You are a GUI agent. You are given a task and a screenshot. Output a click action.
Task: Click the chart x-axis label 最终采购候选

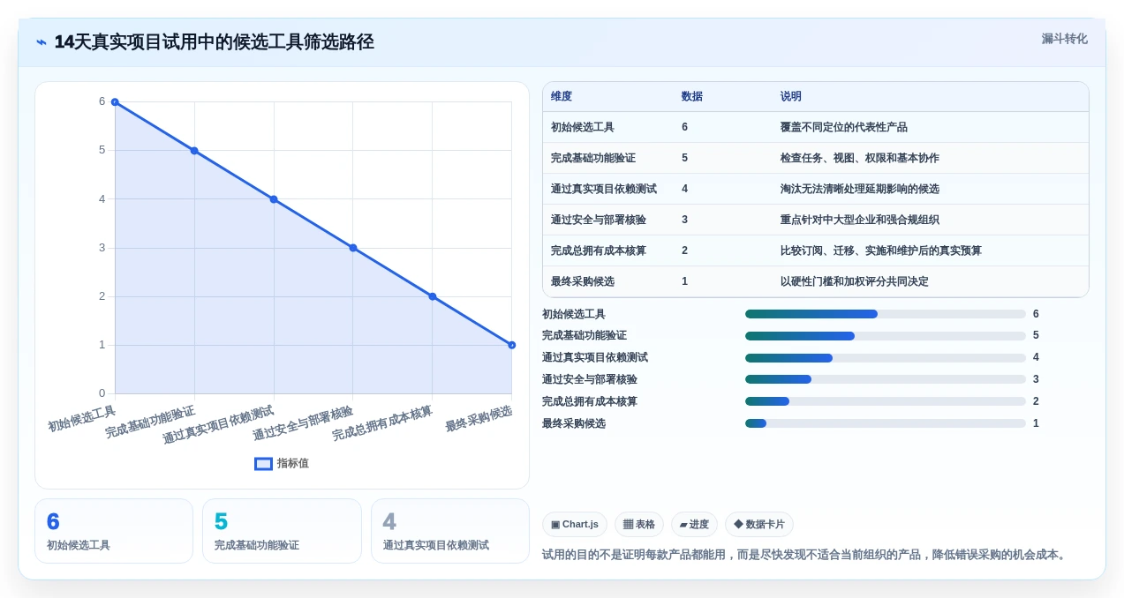(x=479, y=419)
